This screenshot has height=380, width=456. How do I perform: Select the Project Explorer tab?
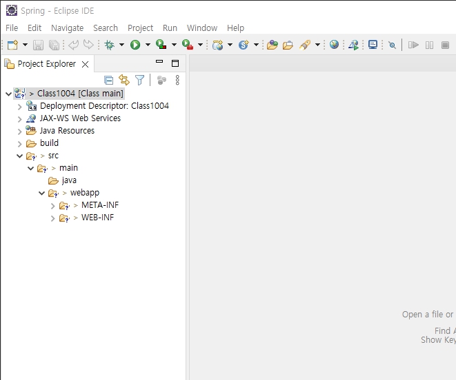click(x=46, y=64)
